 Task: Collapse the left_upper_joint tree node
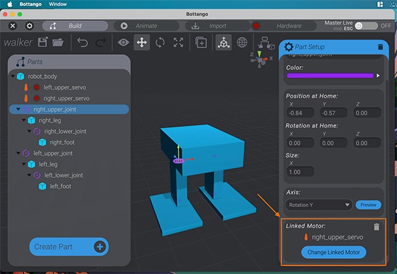[x=14, y=153]
